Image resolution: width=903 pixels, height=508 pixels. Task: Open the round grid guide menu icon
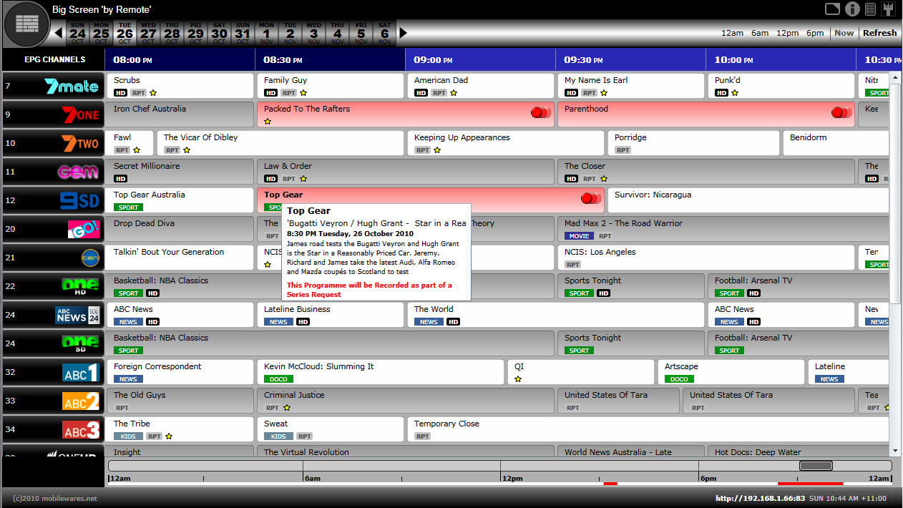coord(27,24)
